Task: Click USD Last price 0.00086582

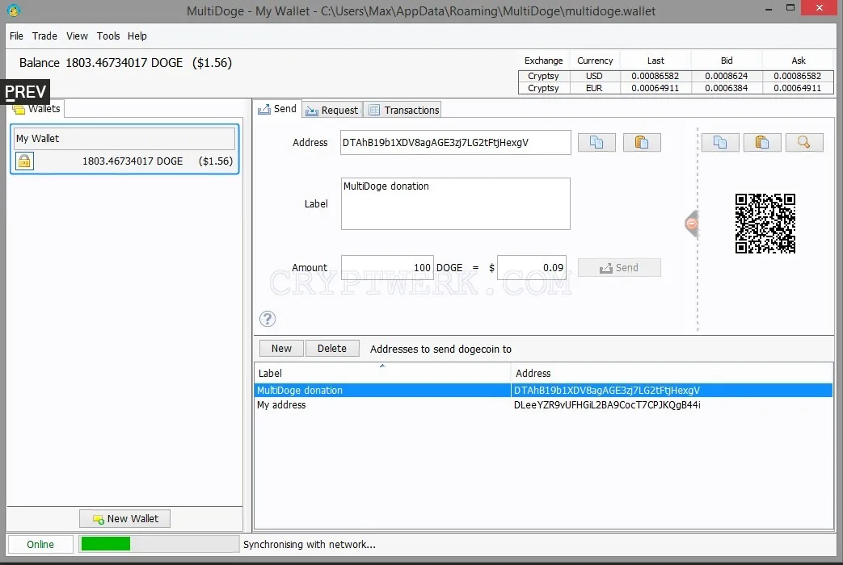Action: tap(655, 76)
